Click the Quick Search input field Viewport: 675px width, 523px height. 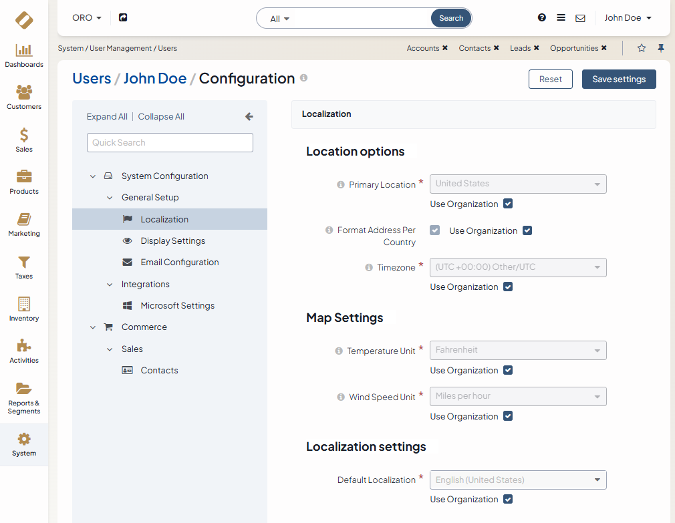pyautogui.click(x=170, y=142)
